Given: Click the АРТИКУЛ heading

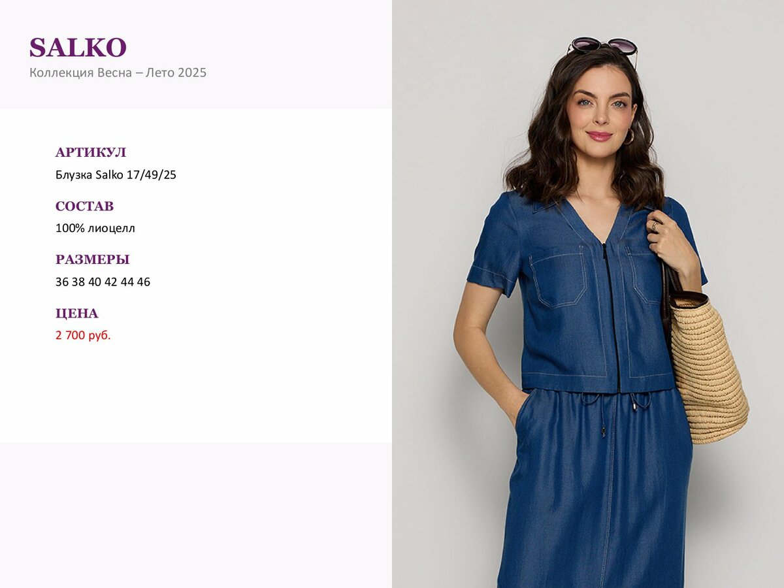Looking at the screenshot, I should click(91, 152).
